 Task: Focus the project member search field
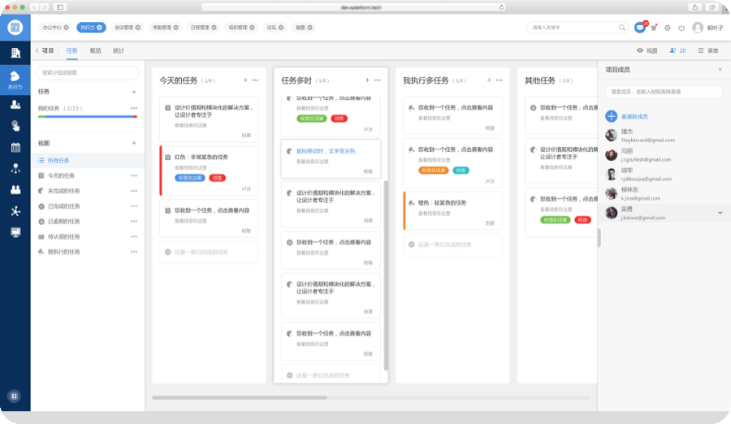click(664, 92)
